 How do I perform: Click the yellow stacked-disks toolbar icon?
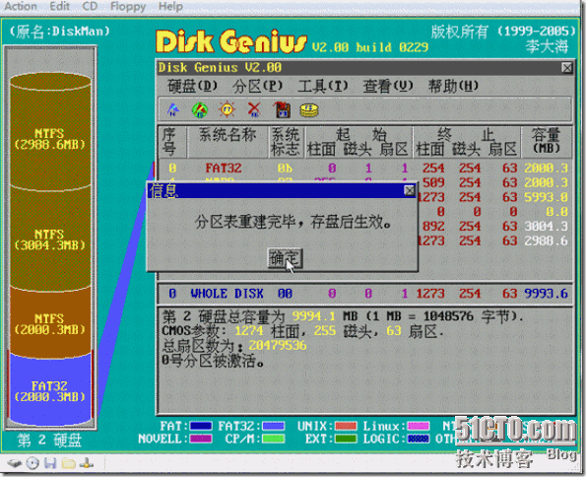(309, 110)
